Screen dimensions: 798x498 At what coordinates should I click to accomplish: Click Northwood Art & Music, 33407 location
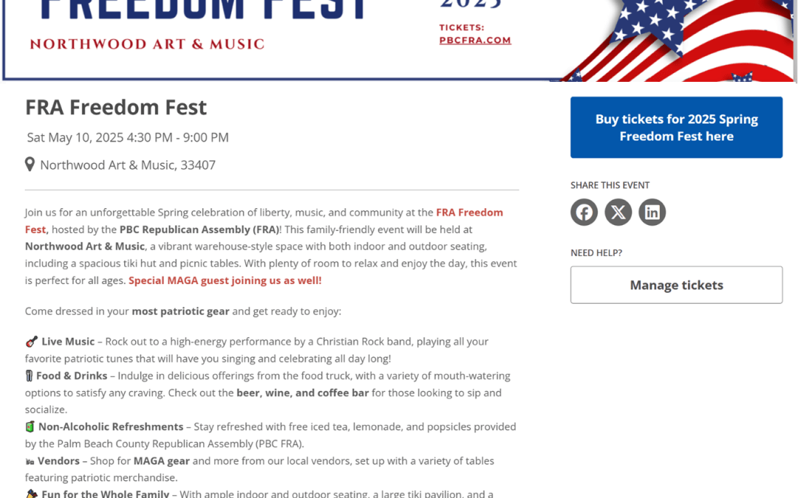click(x=128, y=165)
